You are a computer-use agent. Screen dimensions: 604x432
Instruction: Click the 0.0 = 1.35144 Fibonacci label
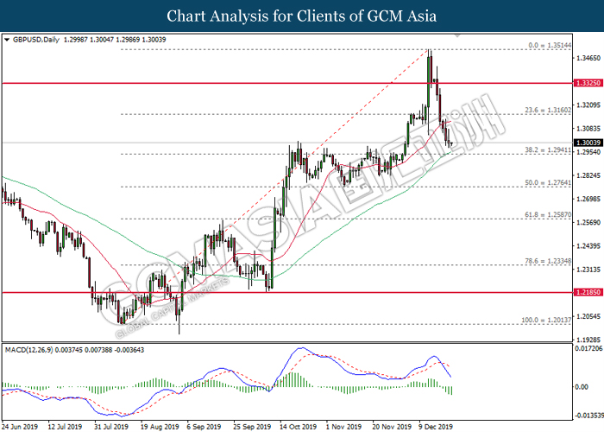tap(550, 46)
